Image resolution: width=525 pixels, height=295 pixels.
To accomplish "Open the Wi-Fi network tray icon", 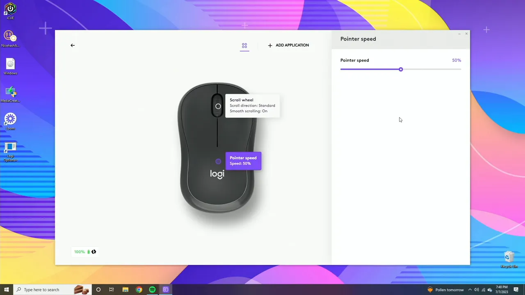I will [483, 290].
